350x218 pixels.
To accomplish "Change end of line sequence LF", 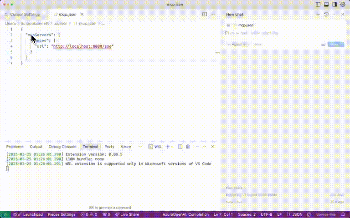I will click(279, 214).
